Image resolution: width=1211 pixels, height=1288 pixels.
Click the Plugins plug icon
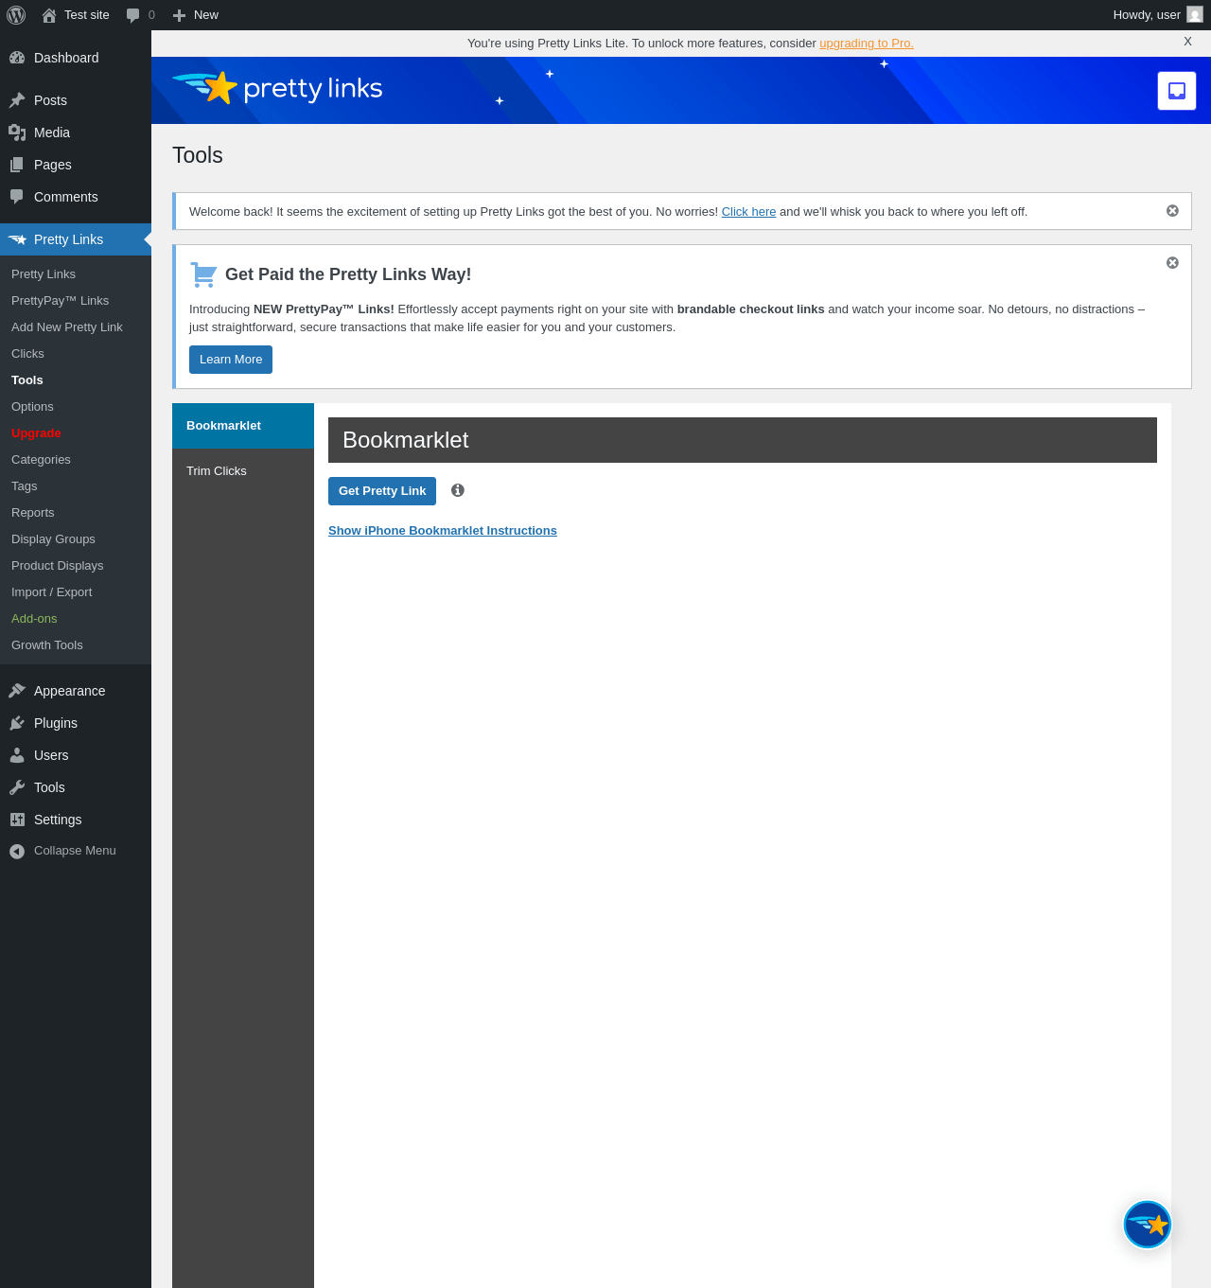pyautogui.click(x=17, y=723)
